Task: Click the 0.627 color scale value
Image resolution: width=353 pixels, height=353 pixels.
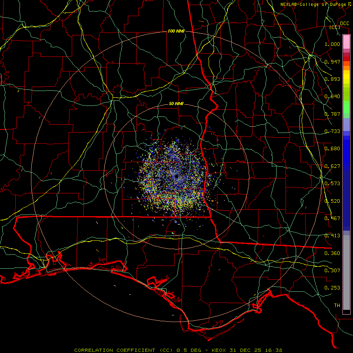Action: (x=332, y=166)
